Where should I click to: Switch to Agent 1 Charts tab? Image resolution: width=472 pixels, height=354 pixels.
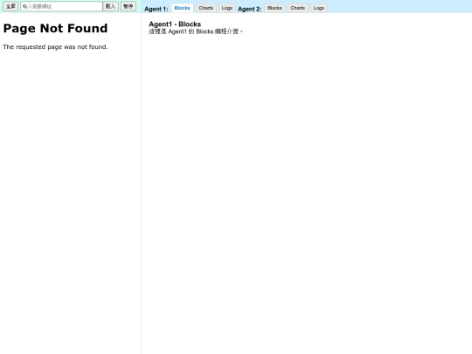tap(206, 8)
